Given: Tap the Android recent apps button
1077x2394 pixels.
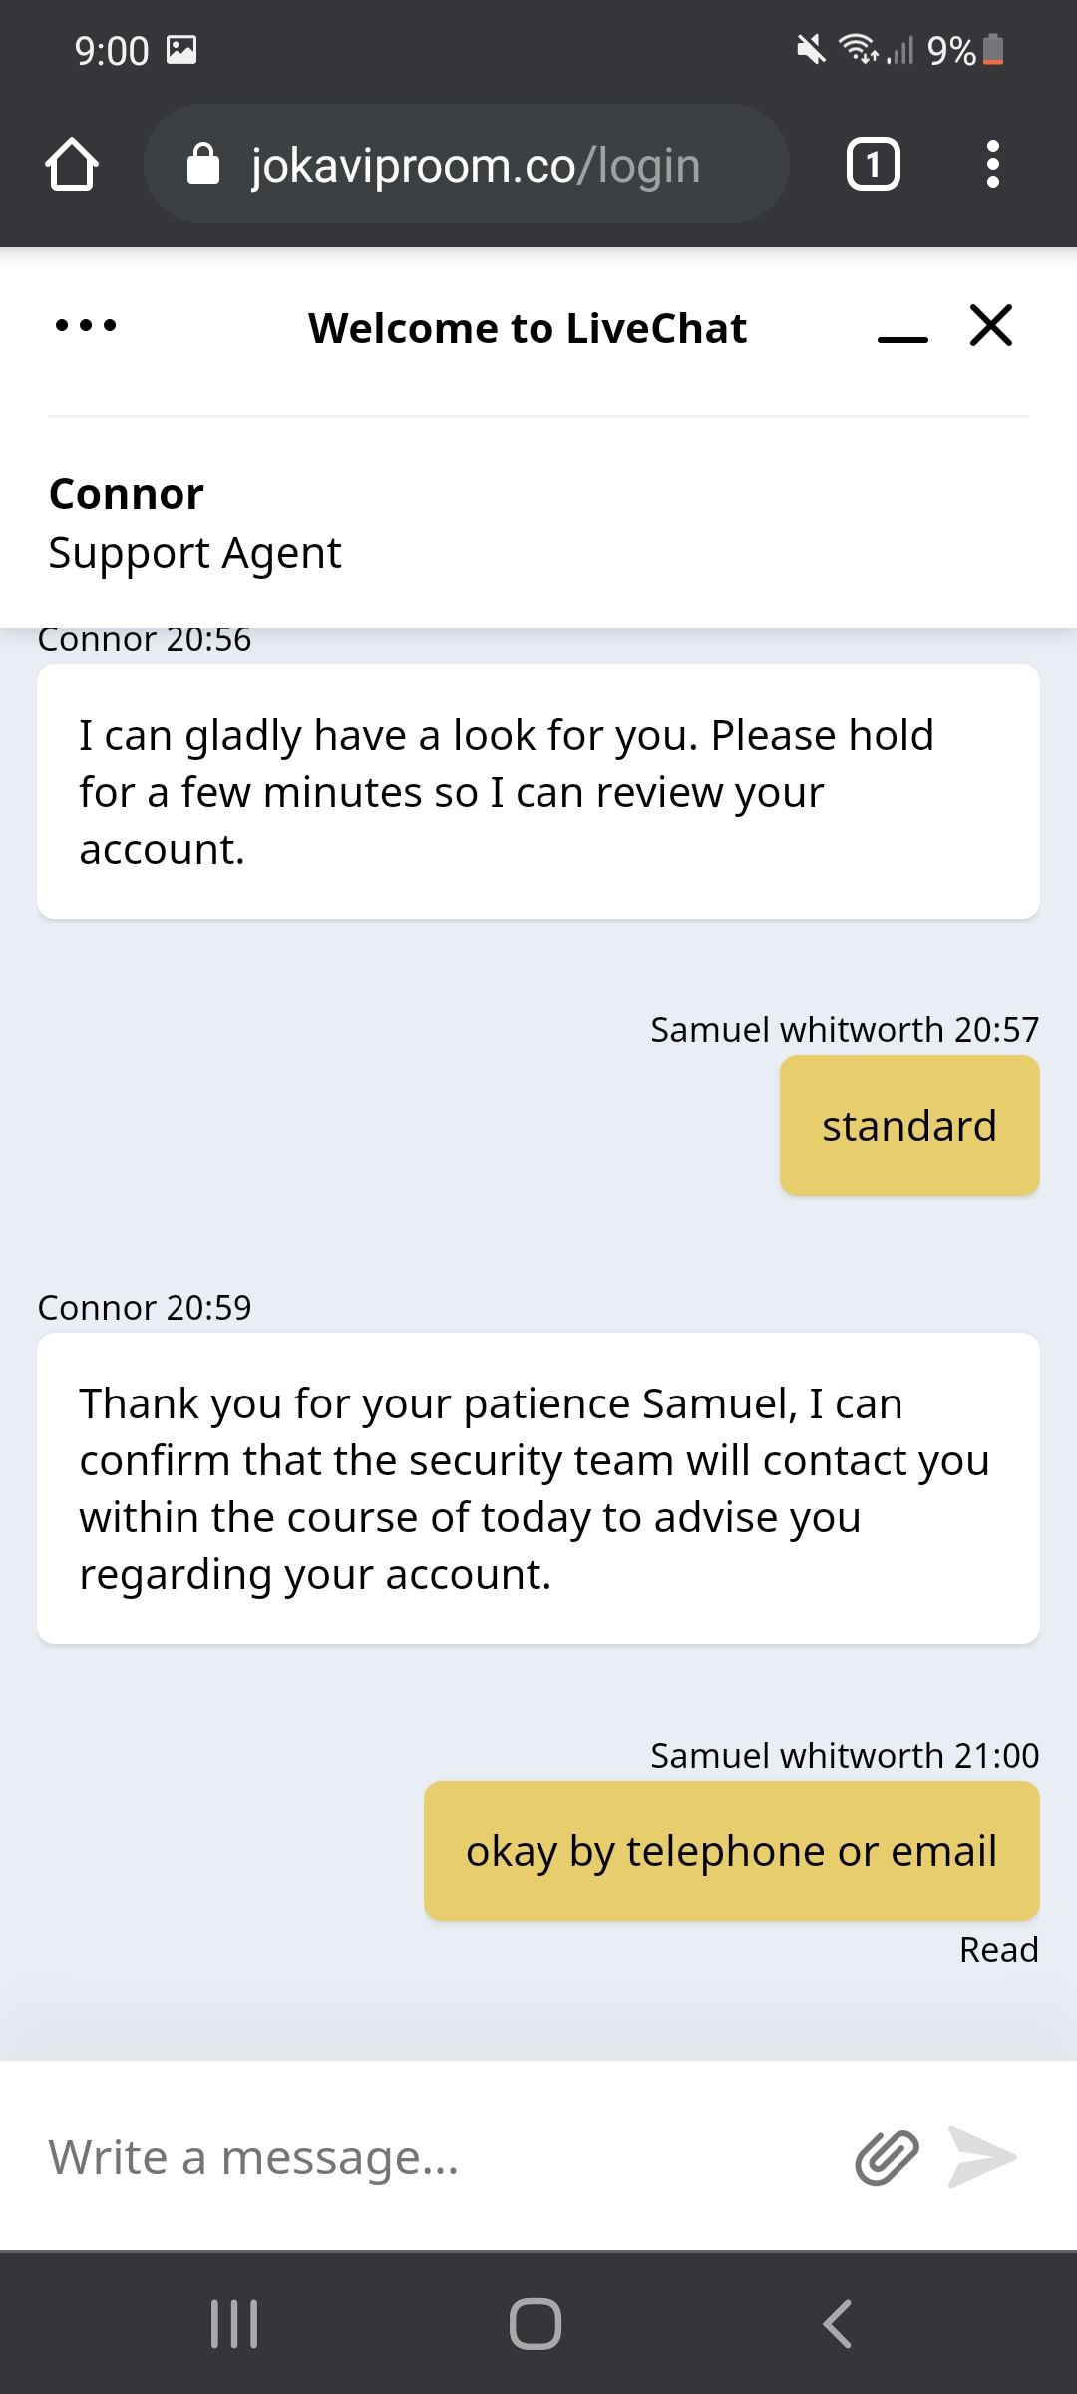Looking at the screenshot, I should (x=234, y=2324).
